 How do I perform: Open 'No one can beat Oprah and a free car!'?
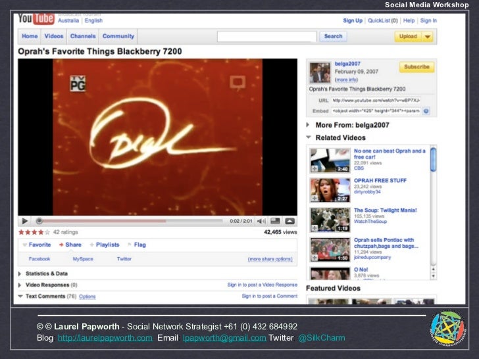[x=390, y=154]
